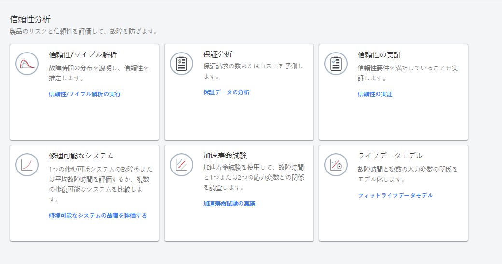The width and height of the screenshot is (502, 264).
Task: Open the 信頼性/ワイブル解析の実行 link
Action: point(84,94)
